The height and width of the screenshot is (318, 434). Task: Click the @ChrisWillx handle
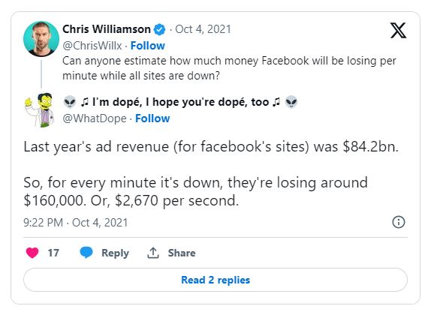[x=92, y=46]
